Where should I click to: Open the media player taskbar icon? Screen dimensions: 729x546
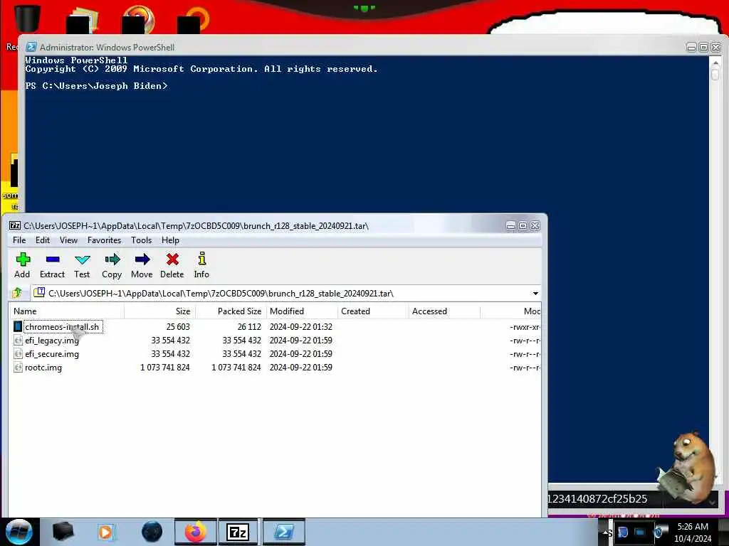[106, 532]
